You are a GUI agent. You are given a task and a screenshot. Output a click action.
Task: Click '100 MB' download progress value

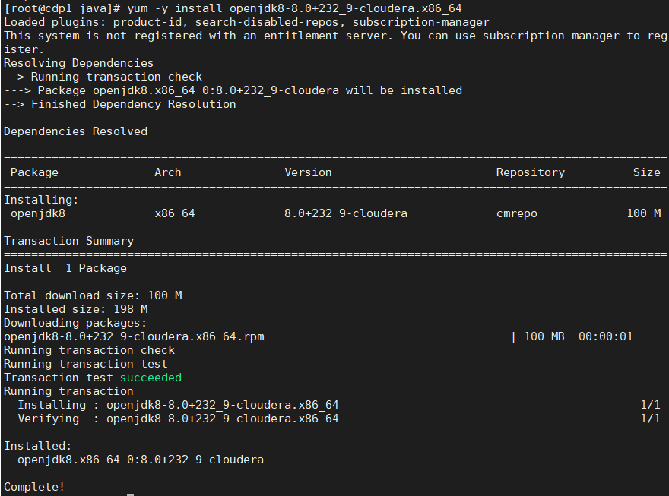click(544, 336)
